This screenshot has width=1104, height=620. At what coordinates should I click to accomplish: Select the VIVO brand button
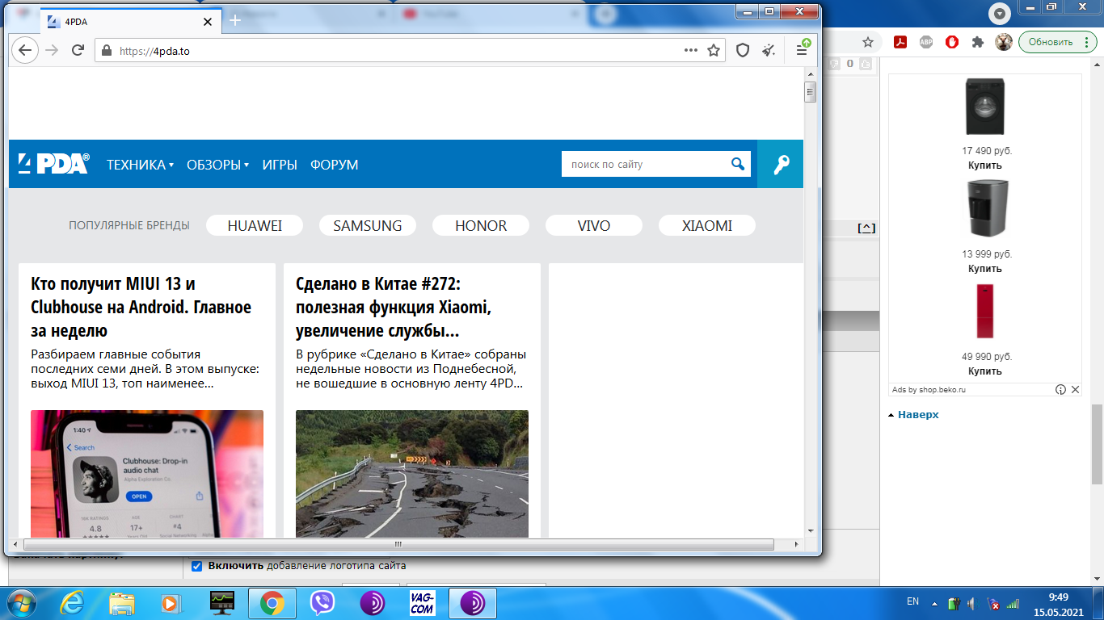[594, 226]
